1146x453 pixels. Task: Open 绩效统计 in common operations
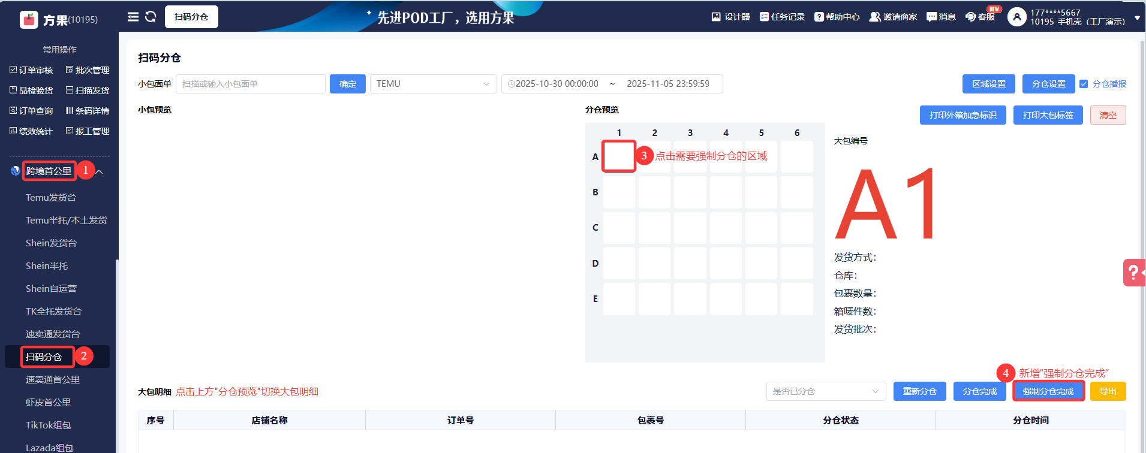coord(31,131)
